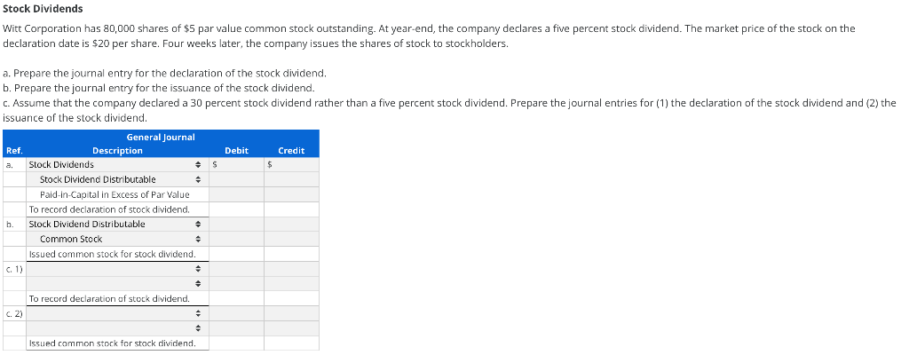This screenshot has width=909, height=363.
Task: Click Debit field in first row of entry c. 1)
Action: [236, 269]
